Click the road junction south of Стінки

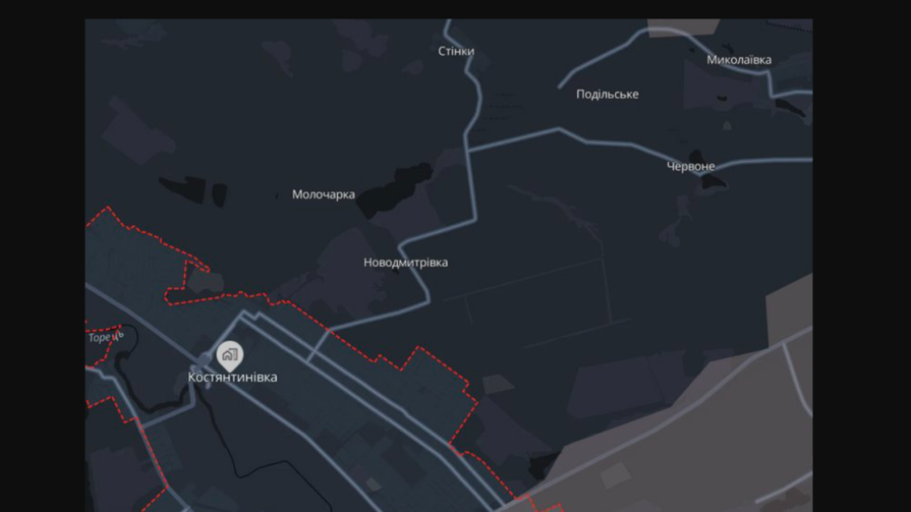coord(467,151)
